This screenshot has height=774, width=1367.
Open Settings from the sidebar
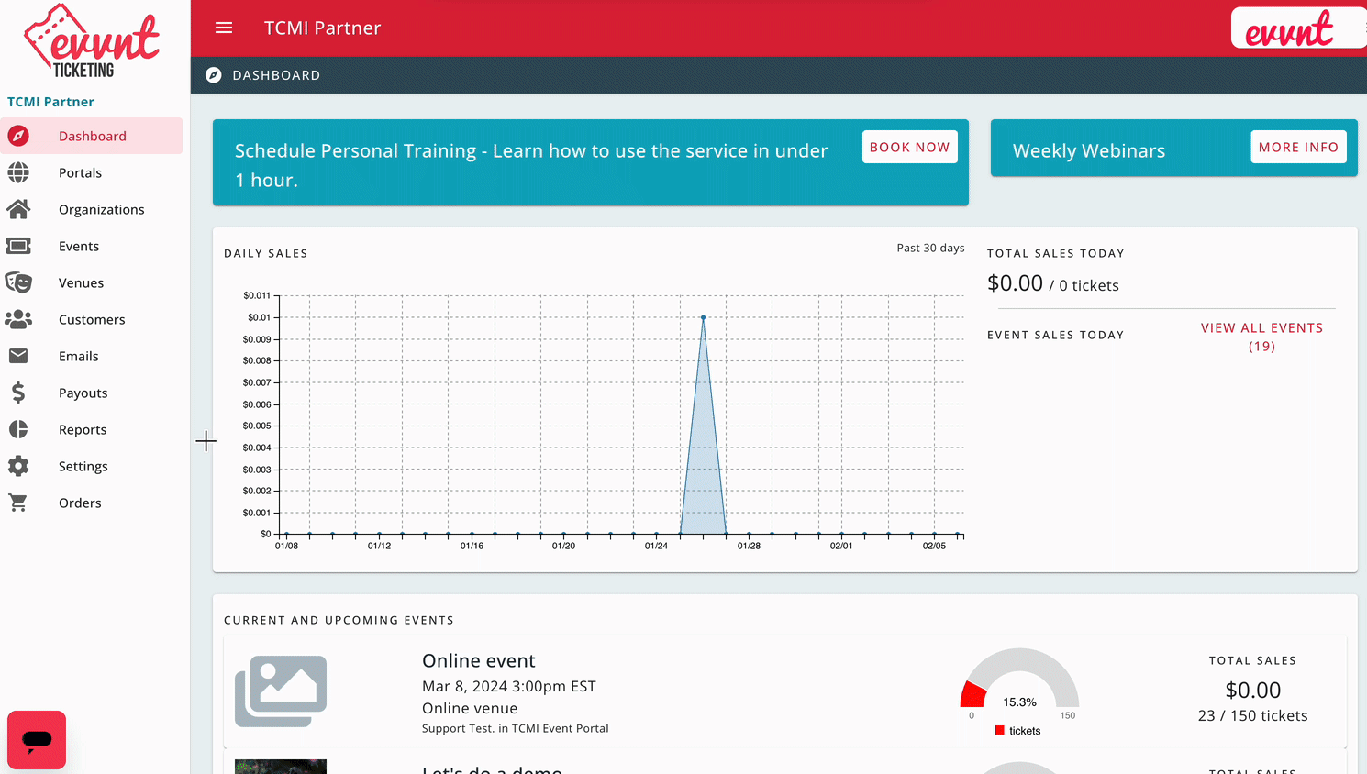tap(92, 466)
